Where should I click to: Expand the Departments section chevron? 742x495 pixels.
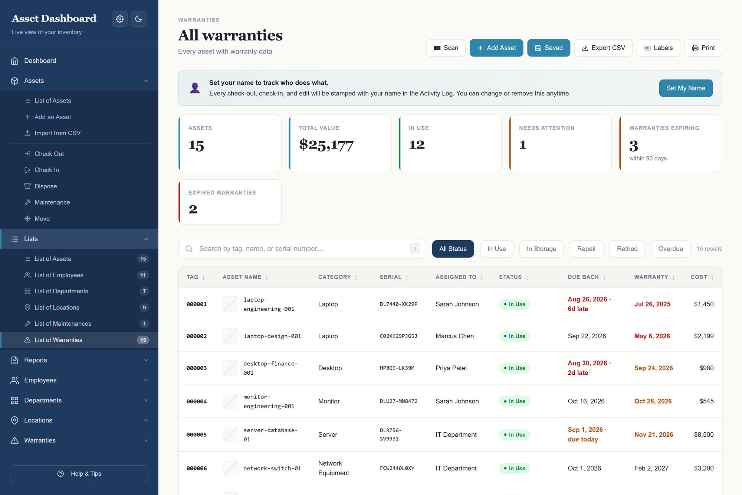coord(146,400)
